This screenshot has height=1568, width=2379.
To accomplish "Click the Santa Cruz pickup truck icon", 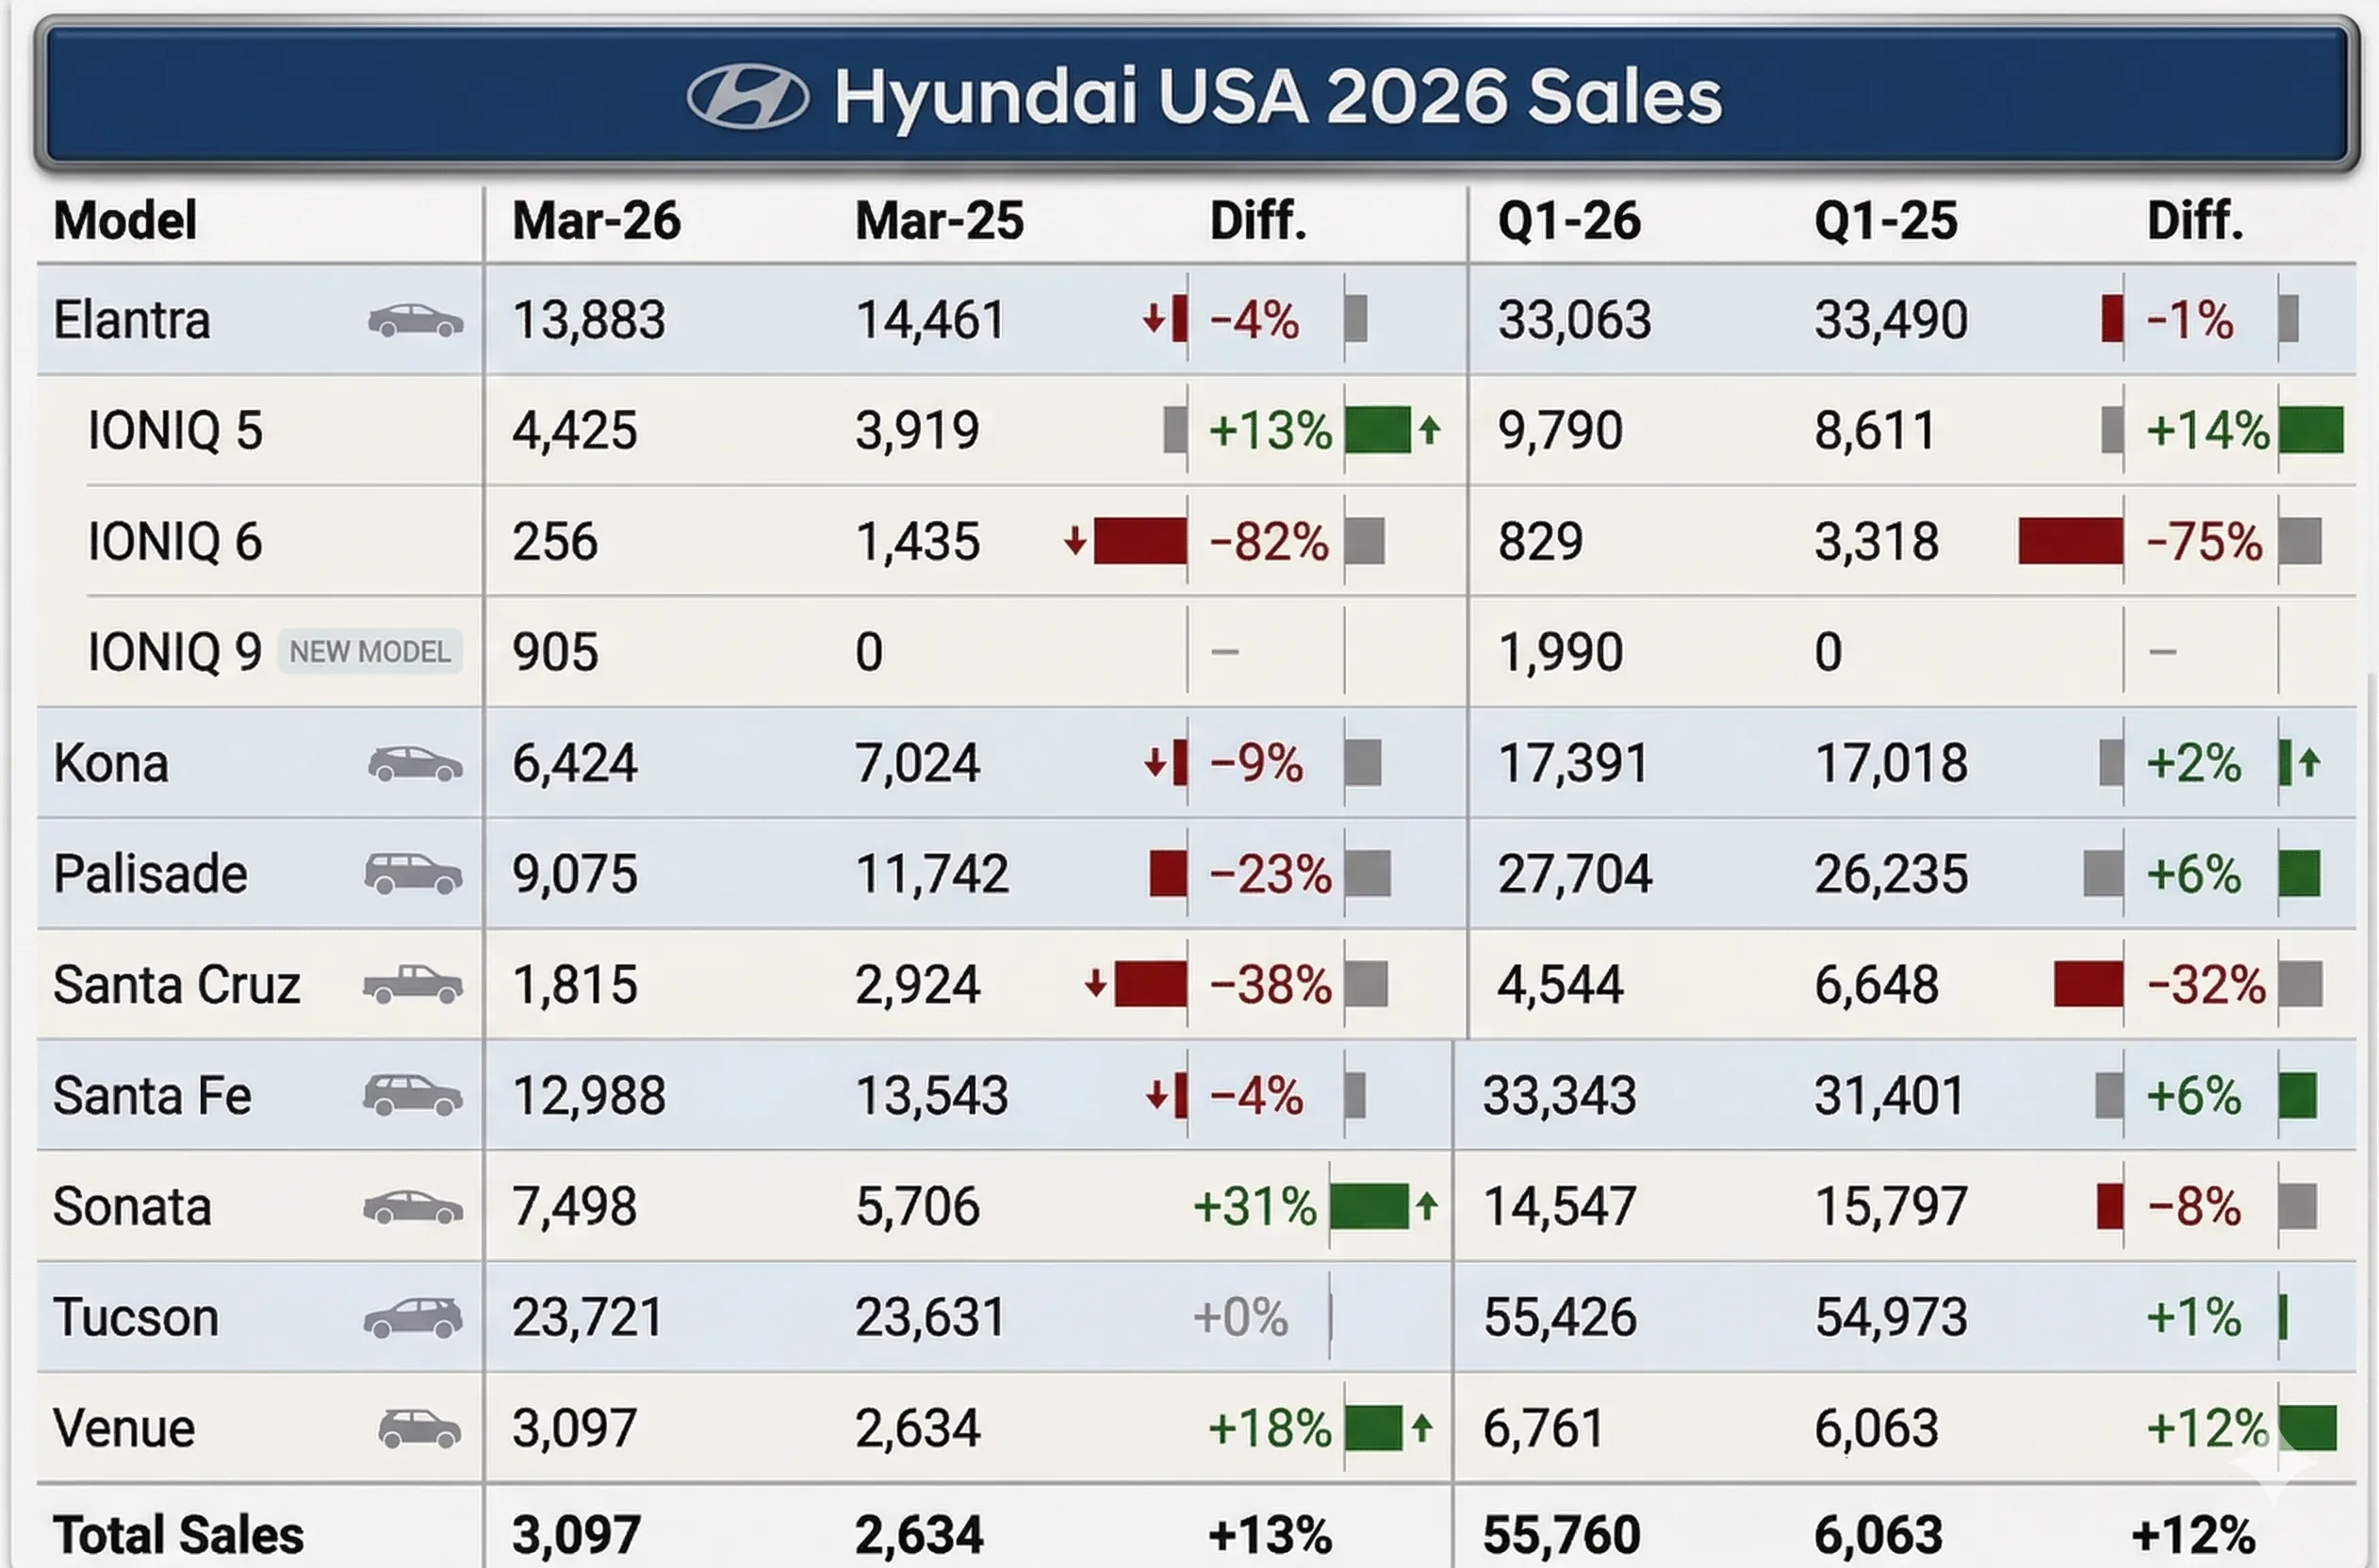I will pos(413,985).
